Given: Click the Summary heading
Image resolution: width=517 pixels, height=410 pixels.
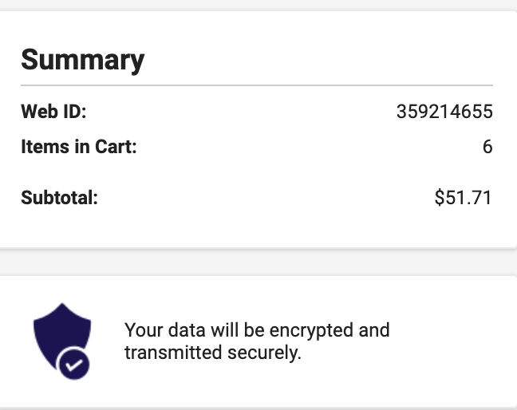Looking at the screenshot, I should pos(82,60).
